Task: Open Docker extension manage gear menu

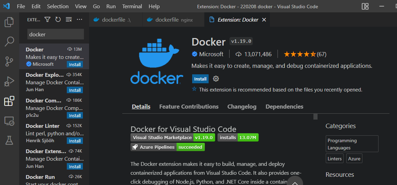Action: coord(216,79)
